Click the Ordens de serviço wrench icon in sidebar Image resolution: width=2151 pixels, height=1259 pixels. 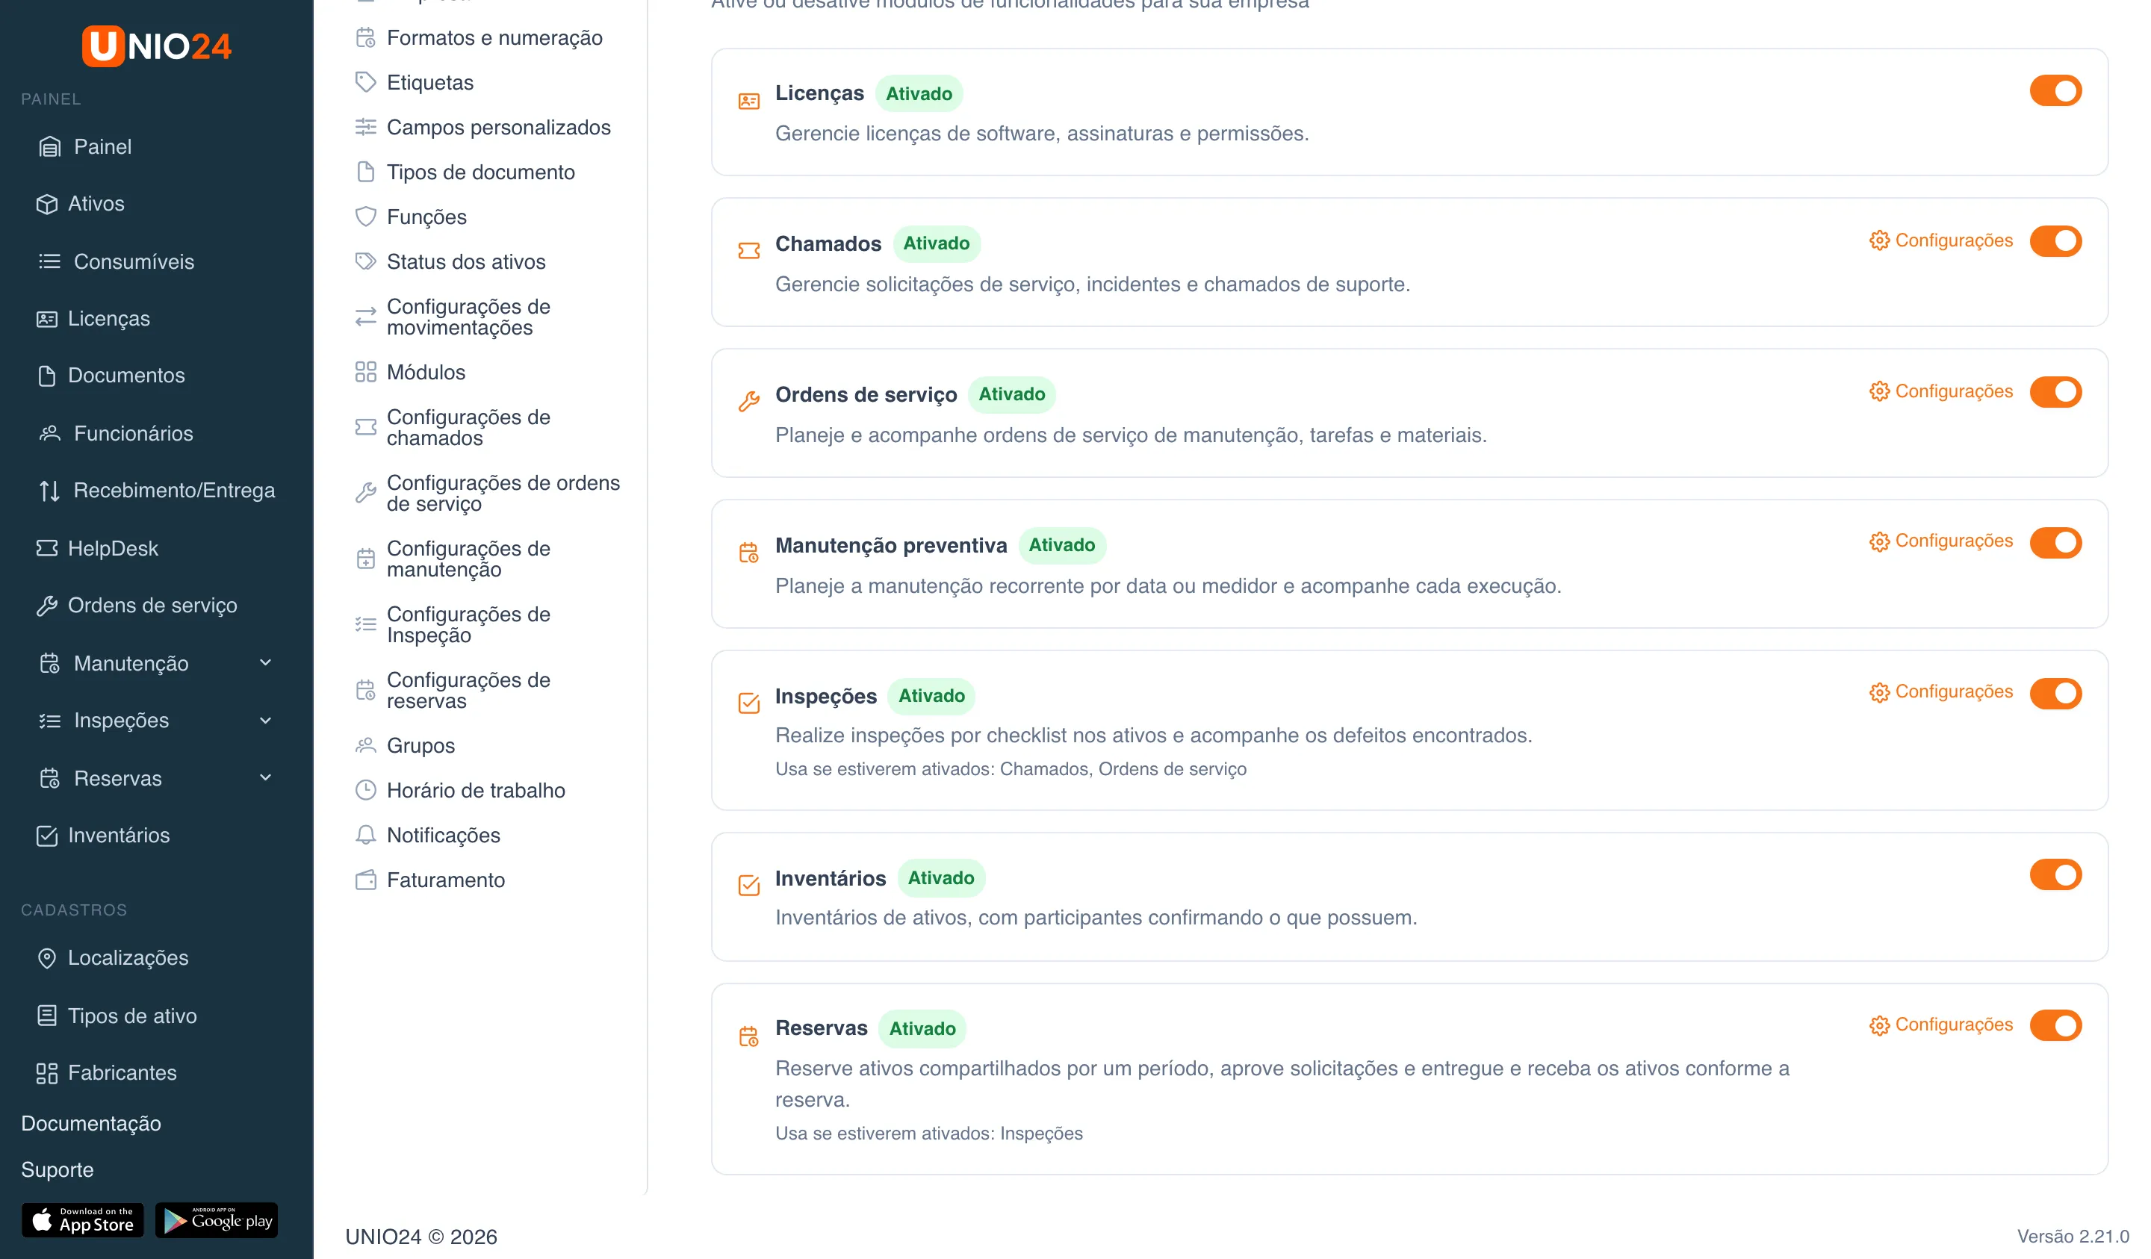pos(47,606)
